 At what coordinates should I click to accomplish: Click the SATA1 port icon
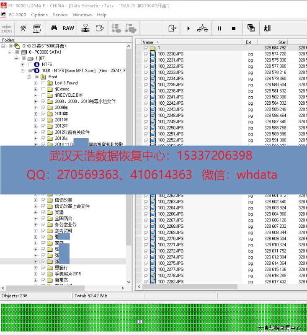(7, 28)
